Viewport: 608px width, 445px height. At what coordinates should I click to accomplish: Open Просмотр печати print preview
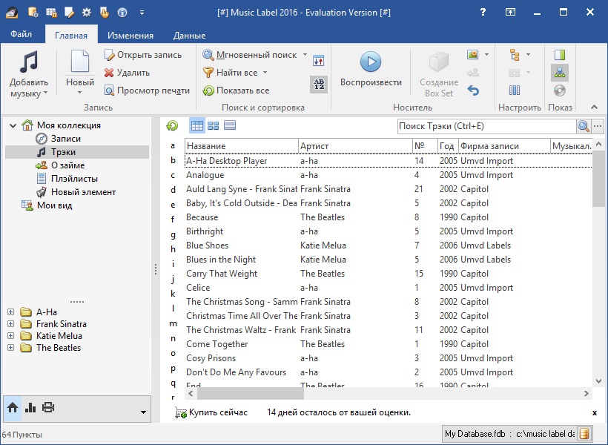(x=147, y=90)
